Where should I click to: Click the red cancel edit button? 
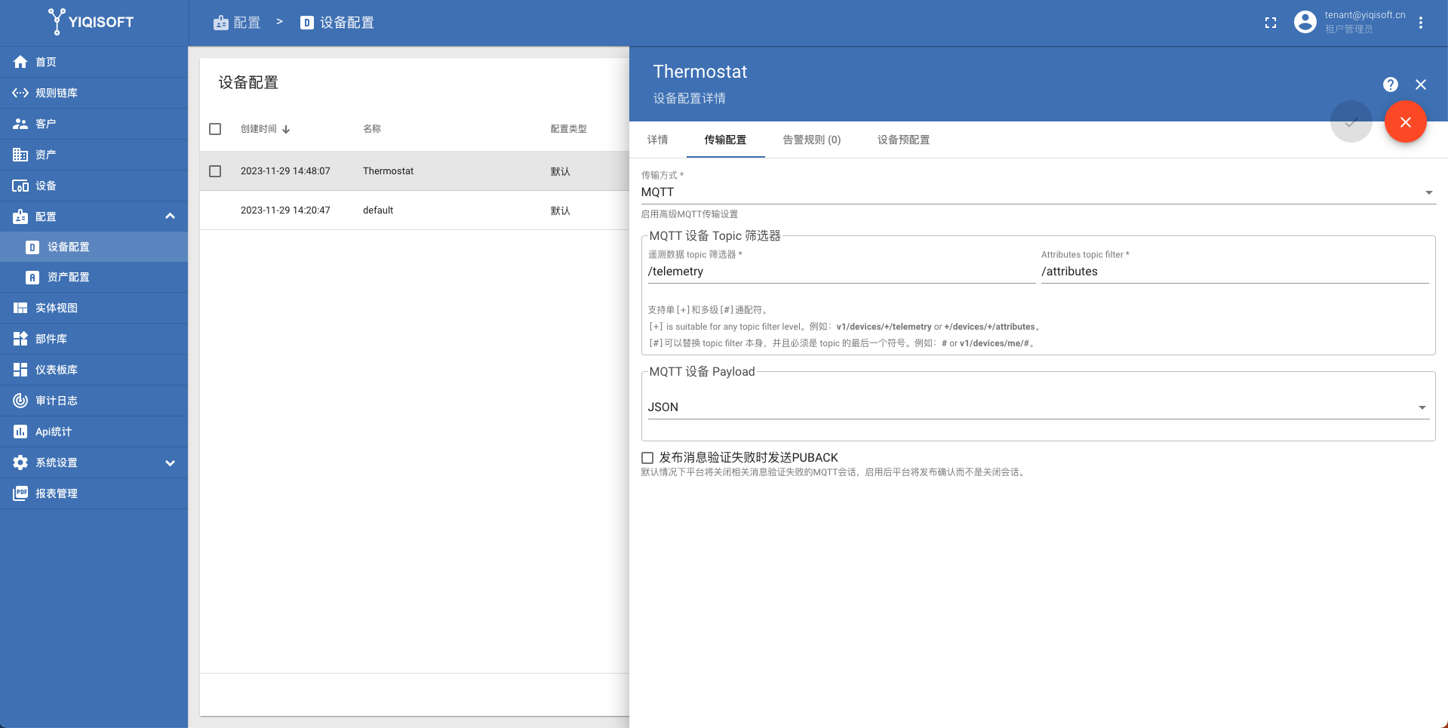1406,121
